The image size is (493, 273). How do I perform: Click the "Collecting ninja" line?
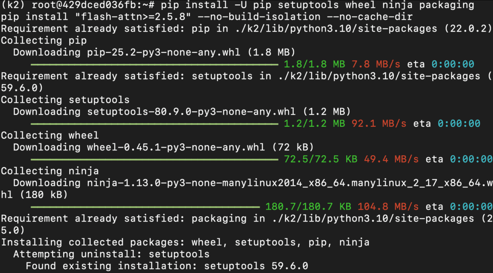50,171
